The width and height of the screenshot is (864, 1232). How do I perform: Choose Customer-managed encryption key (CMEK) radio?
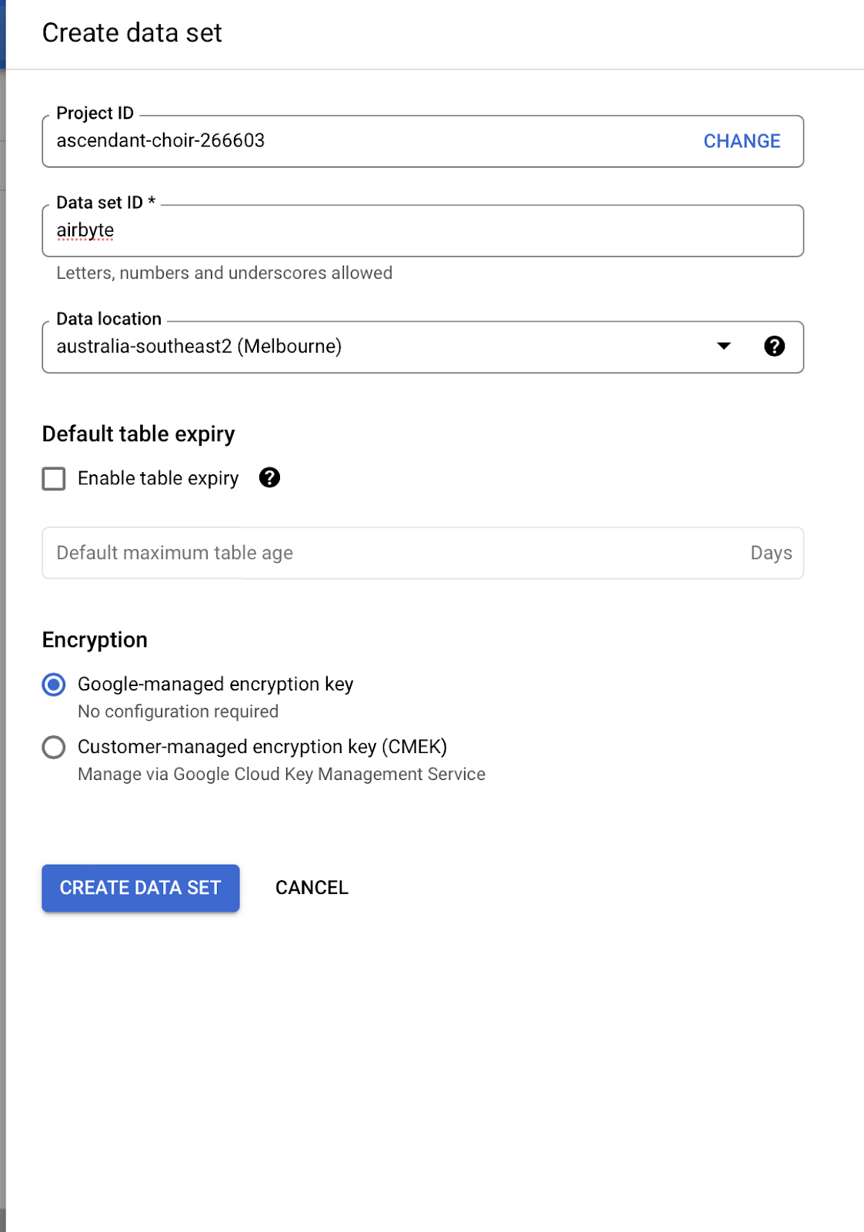(54, 747)
